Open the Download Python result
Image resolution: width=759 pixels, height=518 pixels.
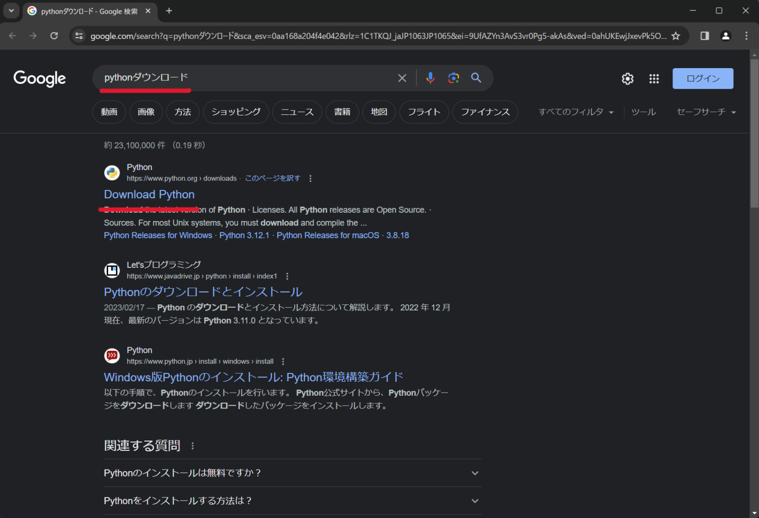coord(149,194)
